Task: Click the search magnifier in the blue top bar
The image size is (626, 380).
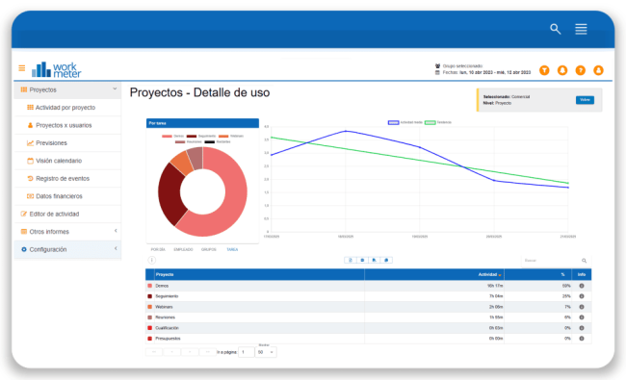Action: [x=556, y=29]
